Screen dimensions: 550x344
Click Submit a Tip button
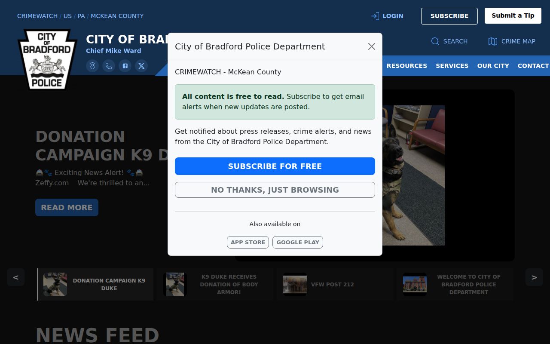(513, 15)
